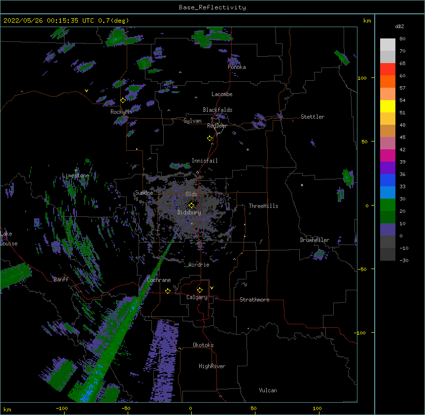Click the Sylvan label
The height and width of the screenshot is (415, 425).
tap(192, 121)
